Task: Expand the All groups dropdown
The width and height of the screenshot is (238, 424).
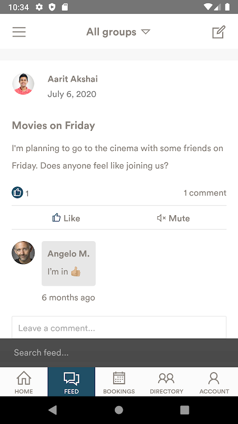Action: (118, 32)
